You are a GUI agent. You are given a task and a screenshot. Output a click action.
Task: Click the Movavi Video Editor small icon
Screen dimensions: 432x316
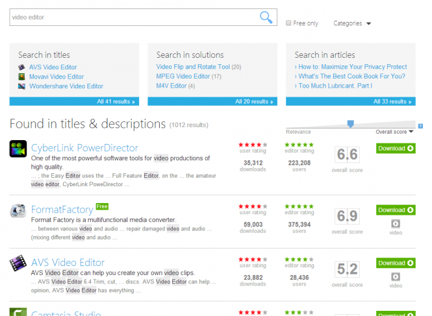(x=21, y=77)
